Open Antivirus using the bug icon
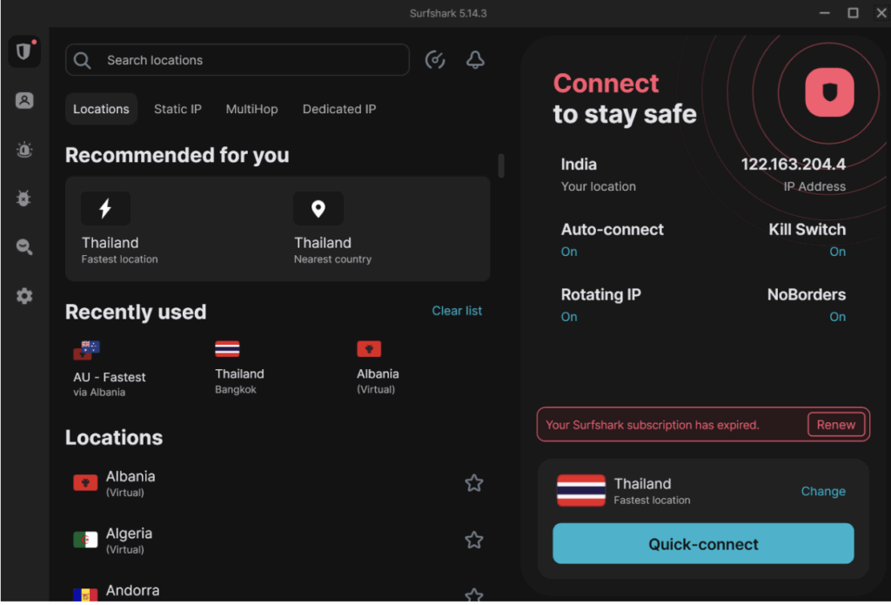This screenshot has width=891, height=605. tap(23, 198)
